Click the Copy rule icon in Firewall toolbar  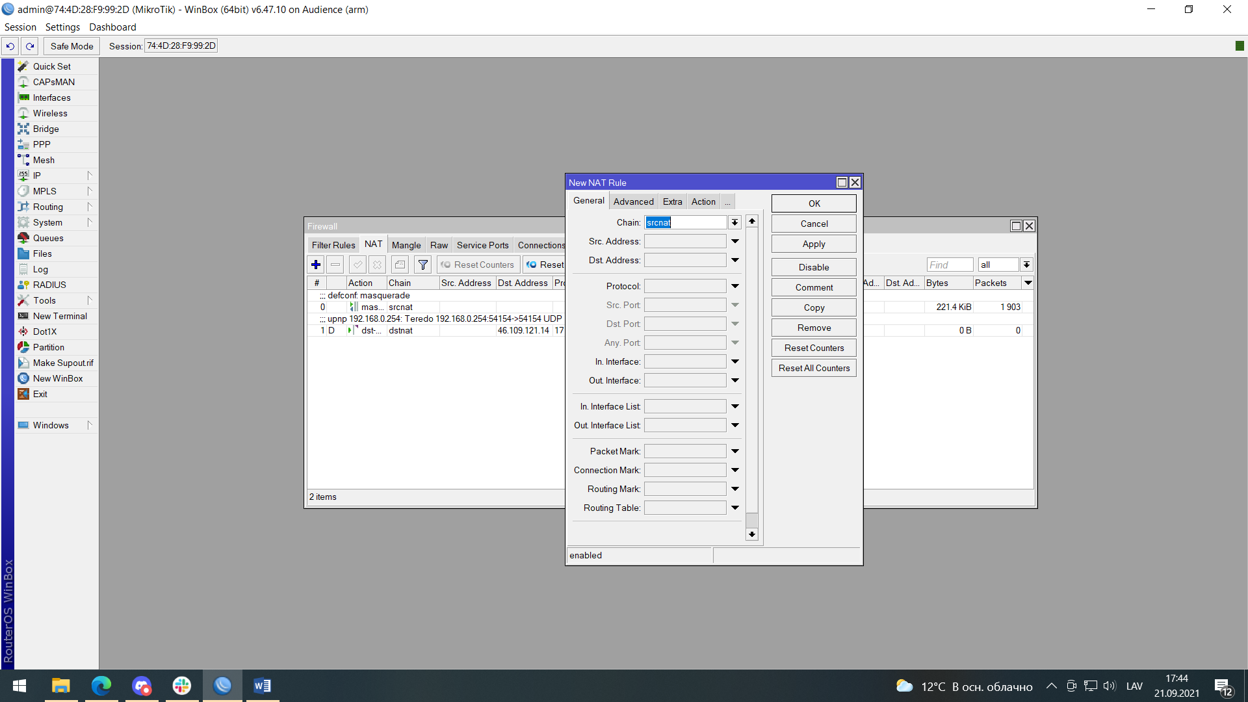(x=400, y=264)
